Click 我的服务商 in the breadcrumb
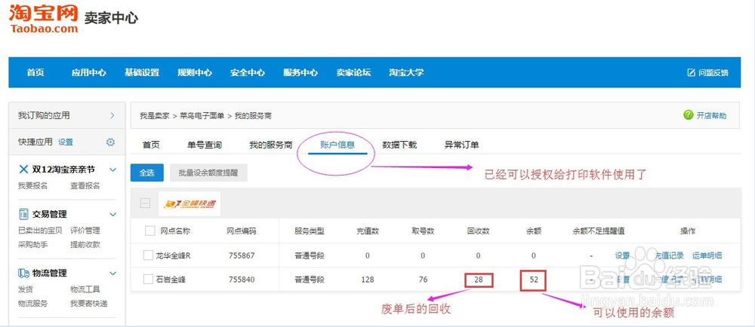755x327 pixels. [253, 116]
